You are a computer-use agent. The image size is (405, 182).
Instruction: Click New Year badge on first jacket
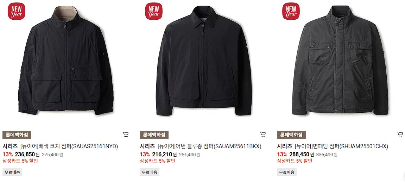[x=17, y=11]
